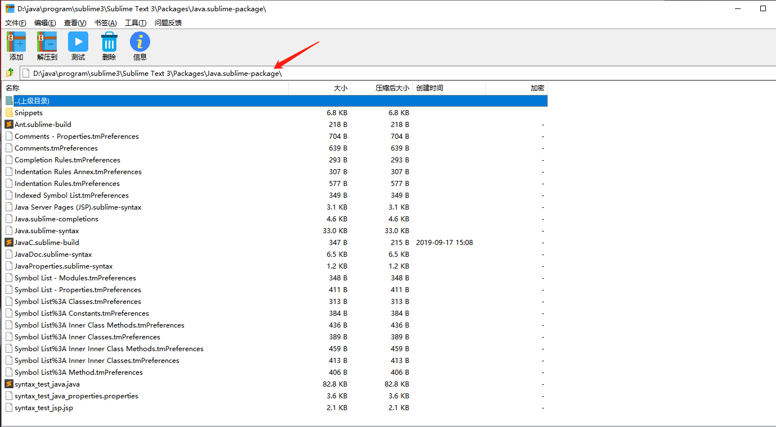Open the Tools (工具) menu
The width and height of the screenshot is (776, 427).
click(136, 23)
